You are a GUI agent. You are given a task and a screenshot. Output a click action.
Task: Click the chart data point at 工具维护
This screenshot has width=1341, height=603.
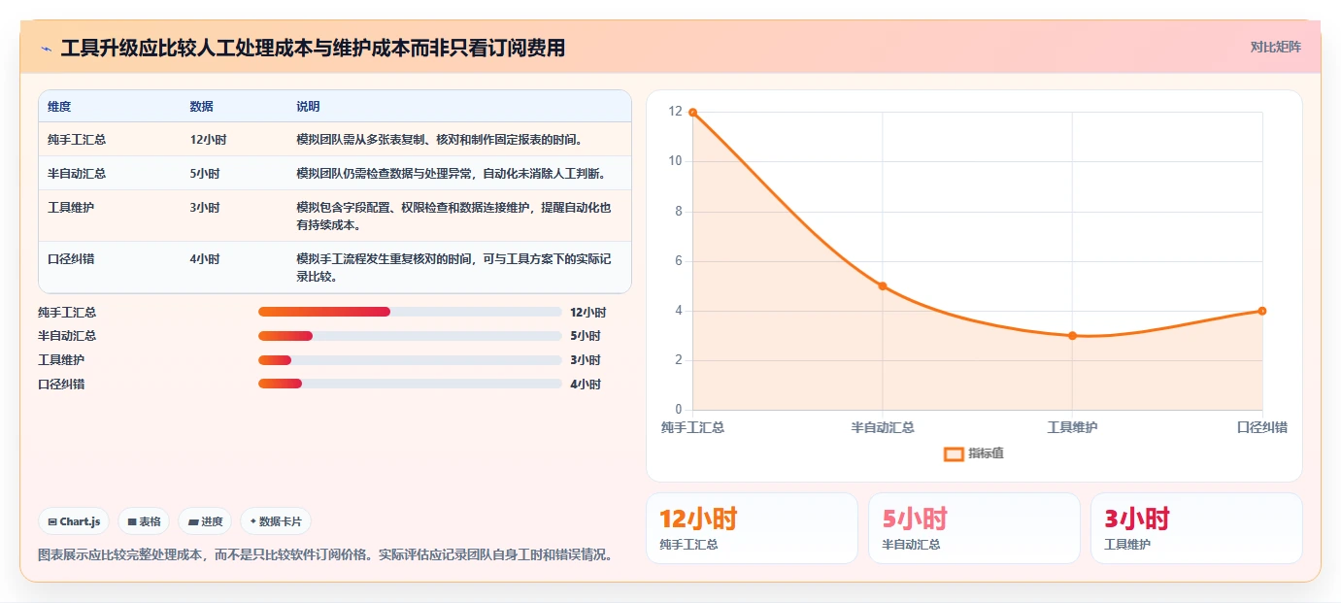(x=1072, y=336)
